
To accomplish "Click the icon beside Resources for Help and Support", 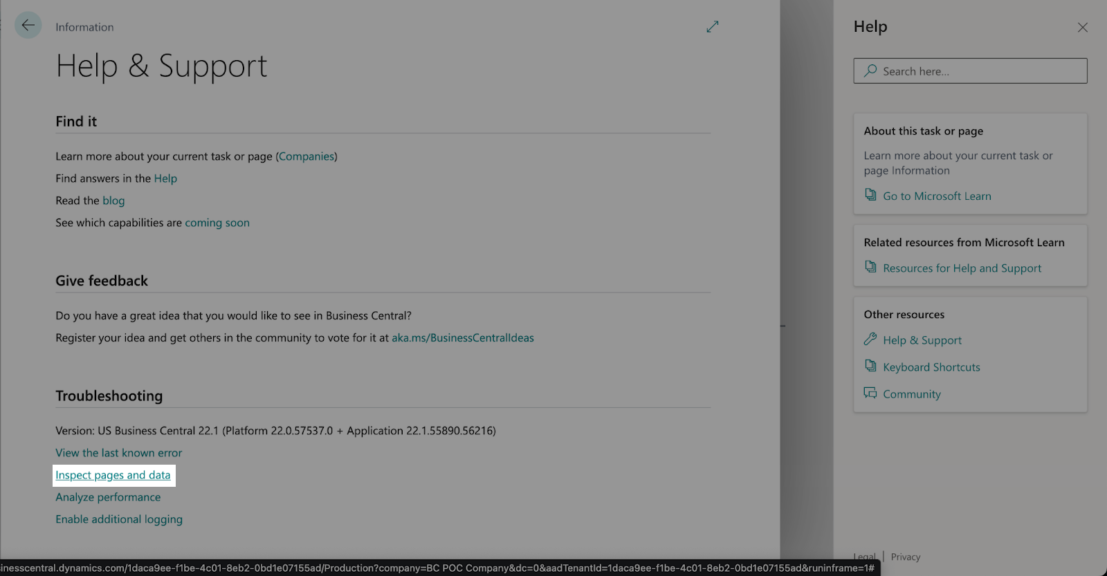I will [x=870, y=267].
